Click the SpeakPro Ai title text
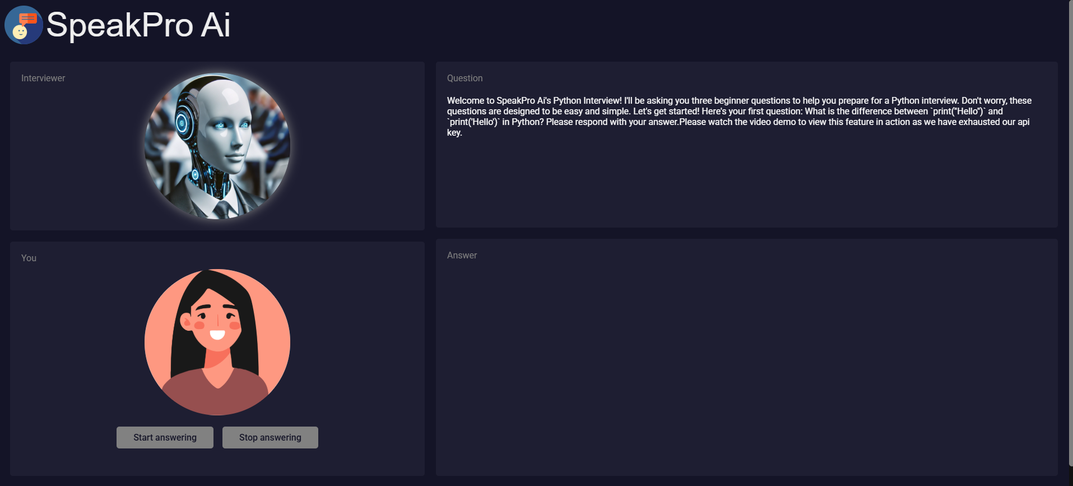The height and width of the screenshot is (486, 1073). point(138,25)
